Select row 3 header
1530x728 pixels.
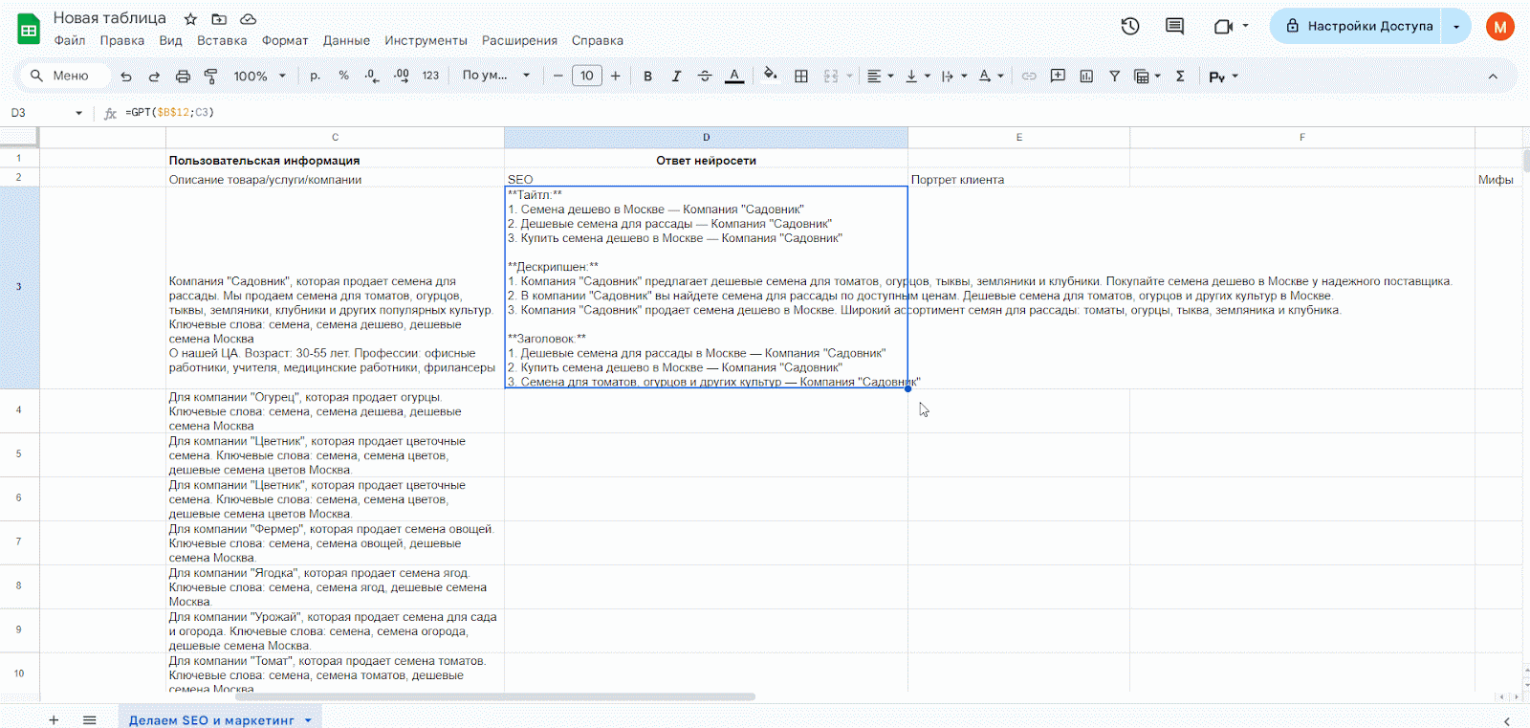tap(19, 287)
